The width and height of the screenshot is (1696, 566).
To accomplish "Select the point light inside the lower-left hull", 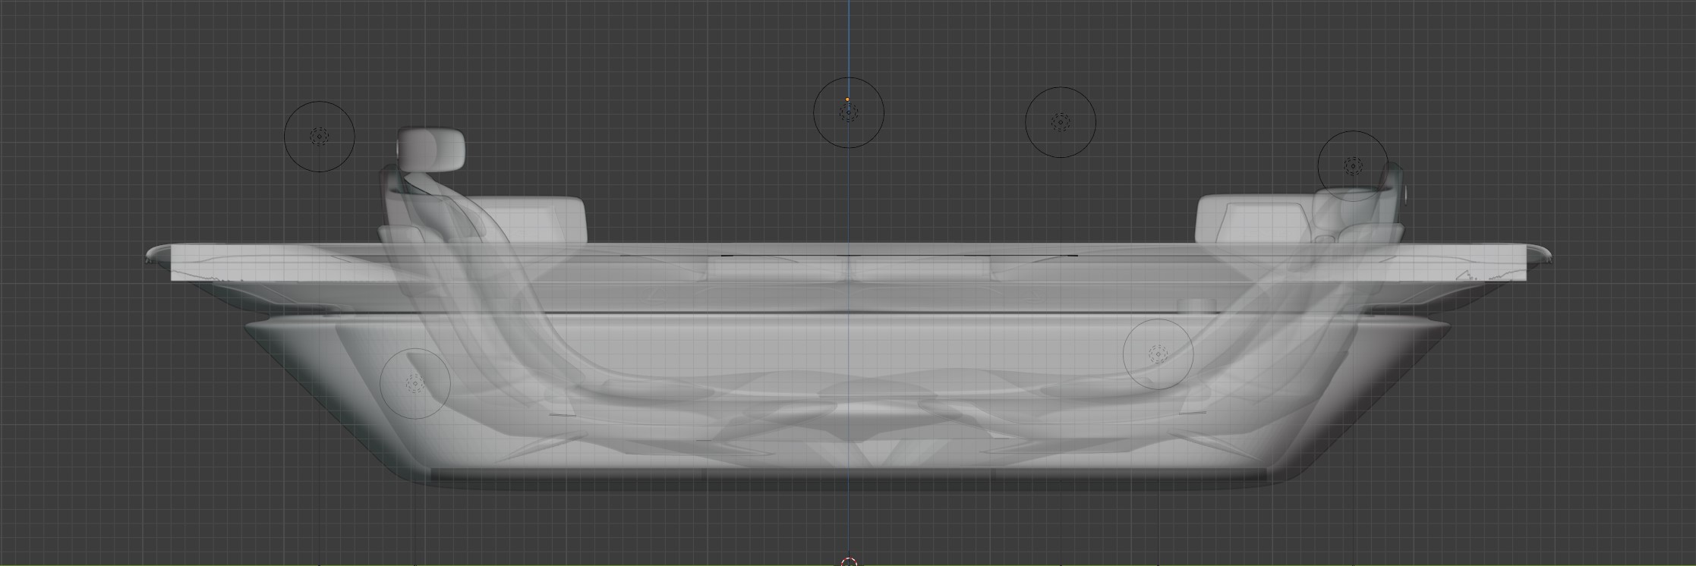I will tap(415, 383).
